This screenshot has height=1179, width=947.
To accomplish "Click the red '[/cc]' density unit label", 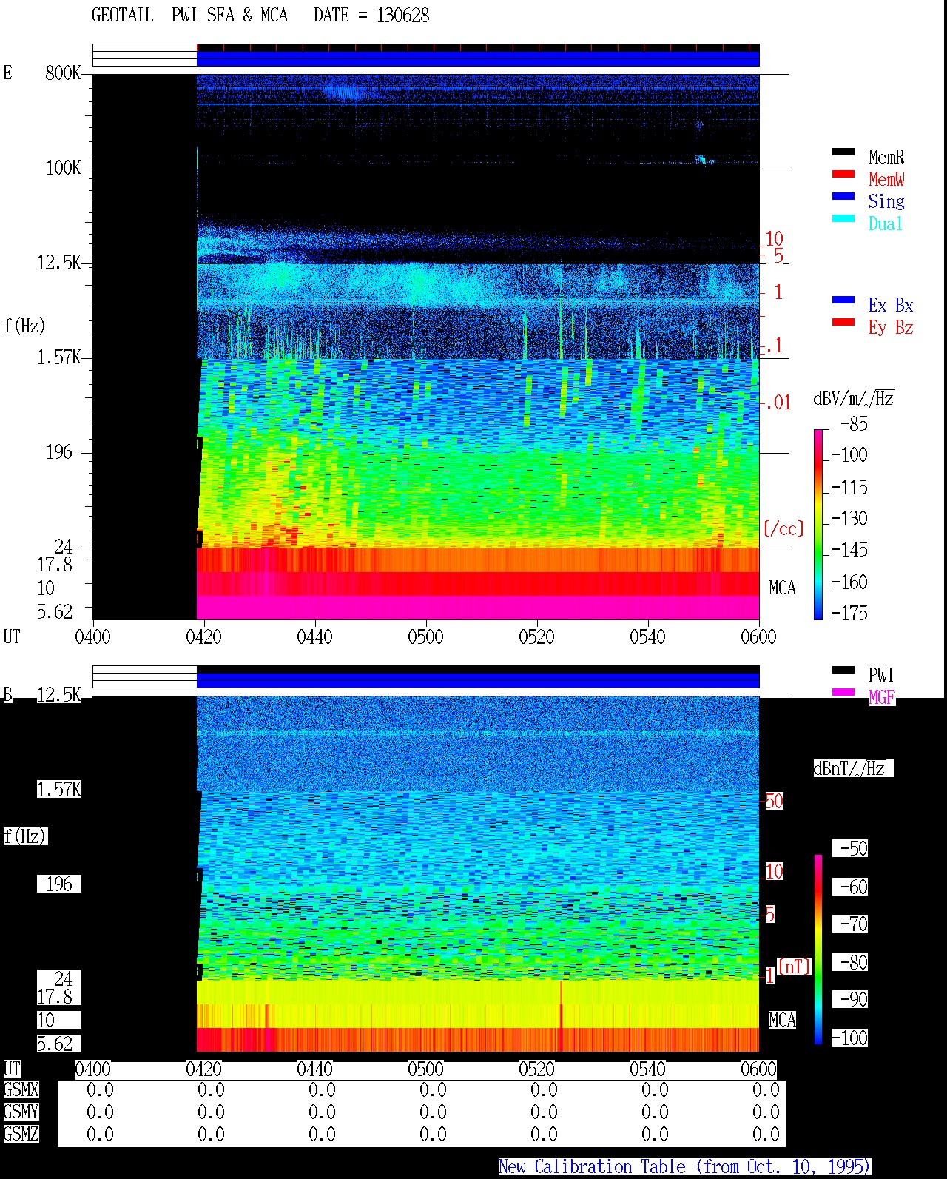I will [x=783, y=528].
